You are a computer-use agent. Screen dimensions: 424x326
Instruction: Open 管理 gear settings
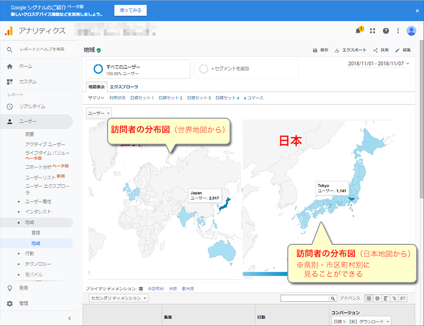[10, 304]
